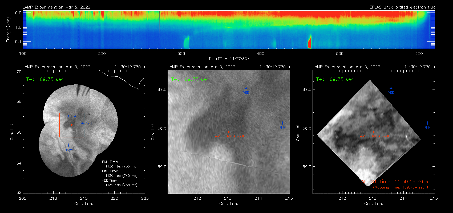Click the red low-energy burst near T+ 460

coord(310,42)
